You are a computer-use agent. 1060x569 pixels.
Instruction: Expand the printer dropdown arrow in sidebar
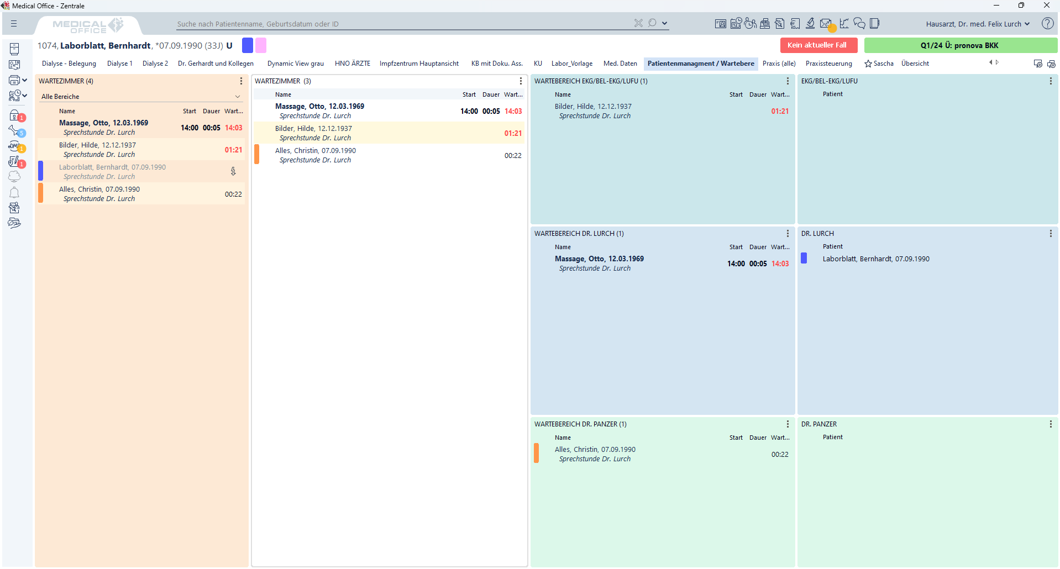coord(25,80)
